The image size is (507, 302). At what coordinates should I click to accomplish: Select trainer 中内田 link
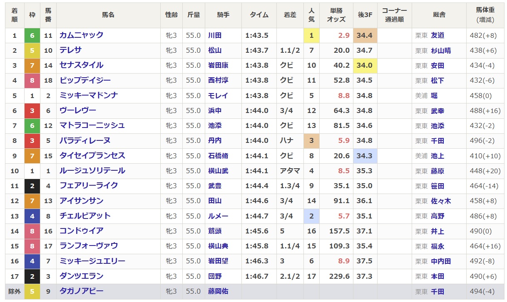(x=441, y=261)
